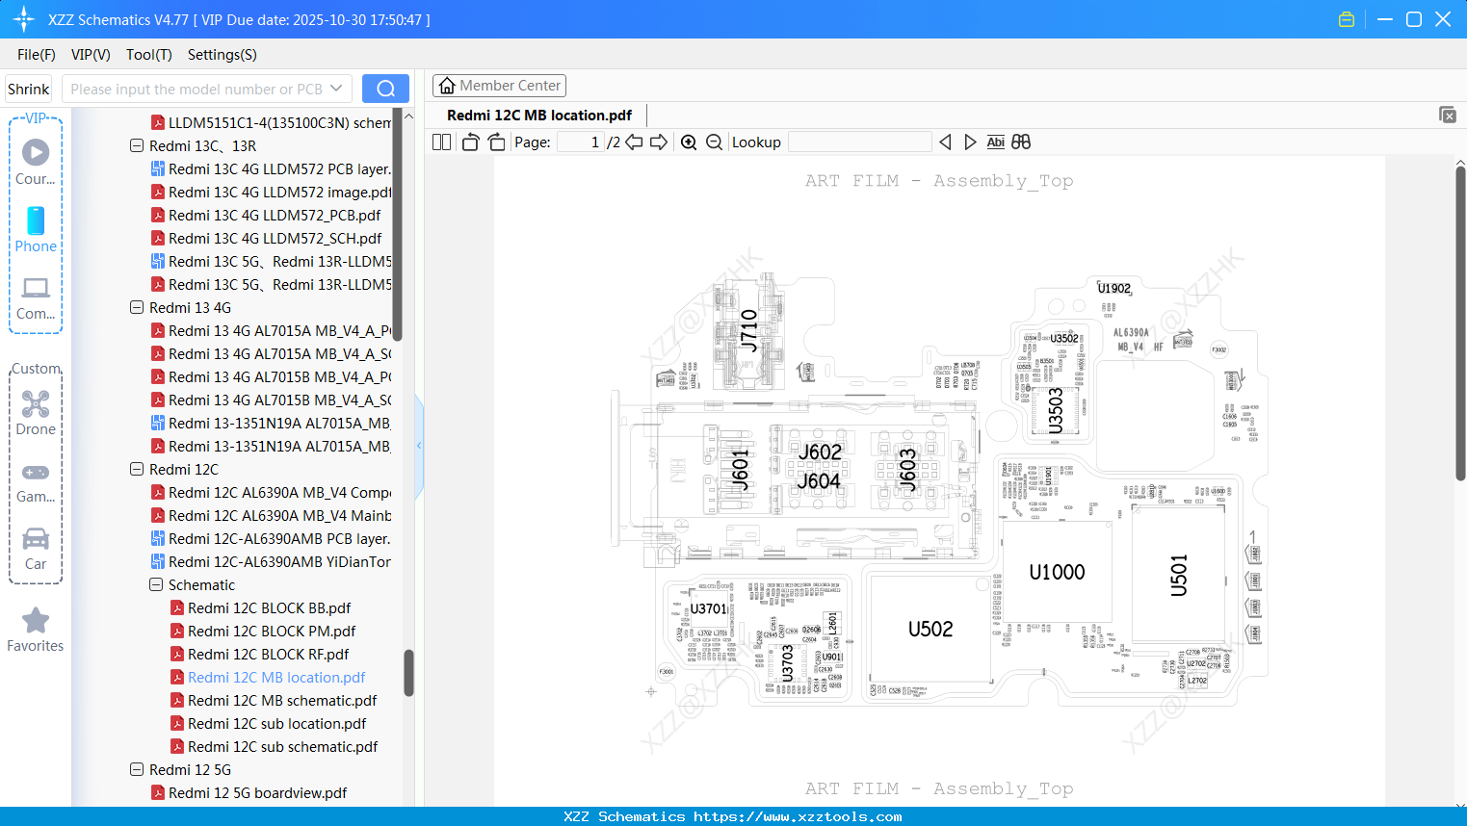Open Redmi 13C 4G LLDM572_PCB.pdf
The height and width of the screenshot is (826, 1467).
coord(275,216)
